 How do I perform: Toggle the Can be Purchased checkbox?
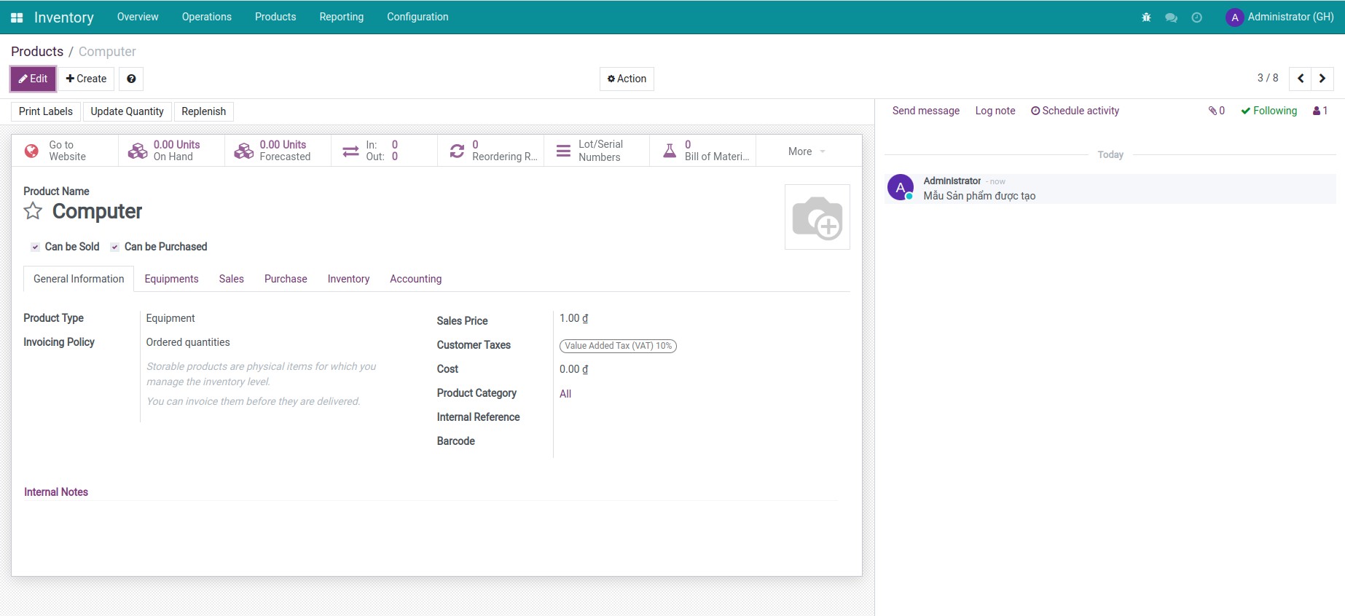click(114, 248)
